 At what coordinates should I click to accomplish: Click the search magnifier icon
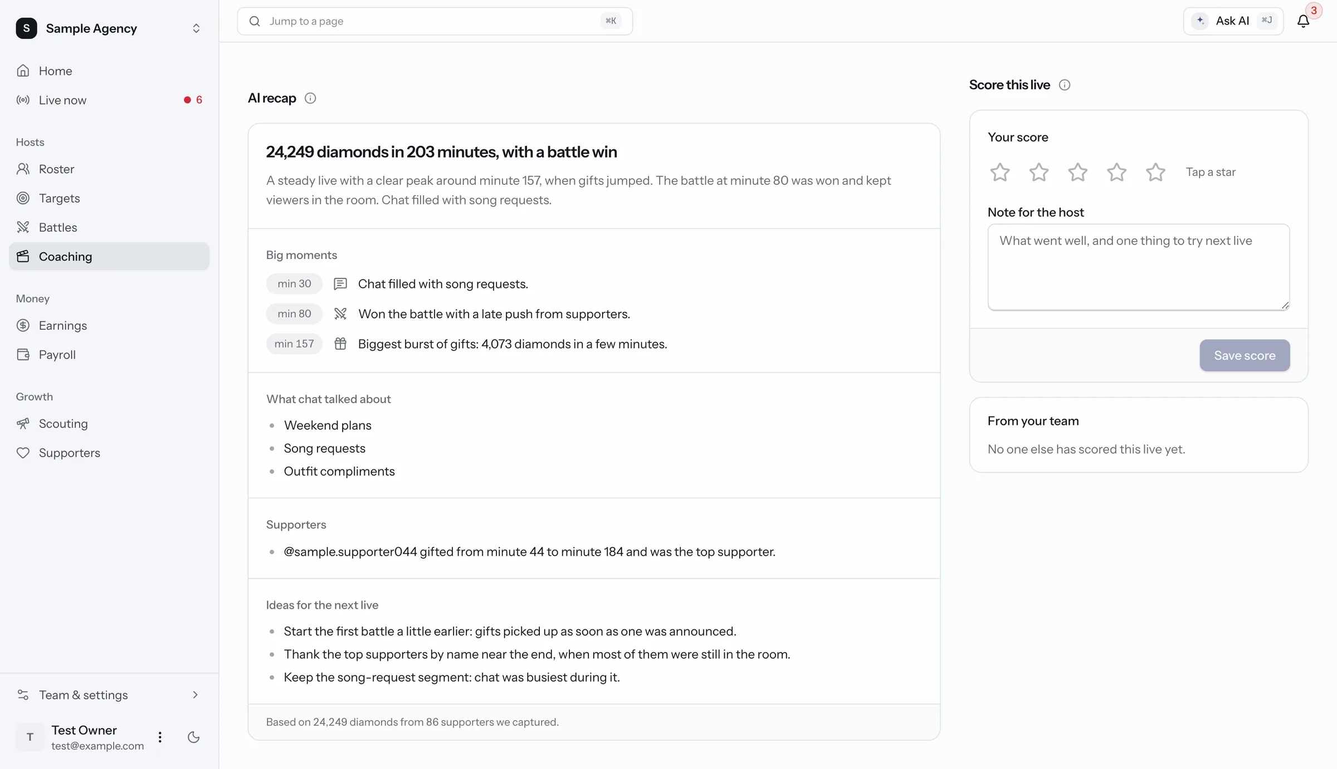255,21
